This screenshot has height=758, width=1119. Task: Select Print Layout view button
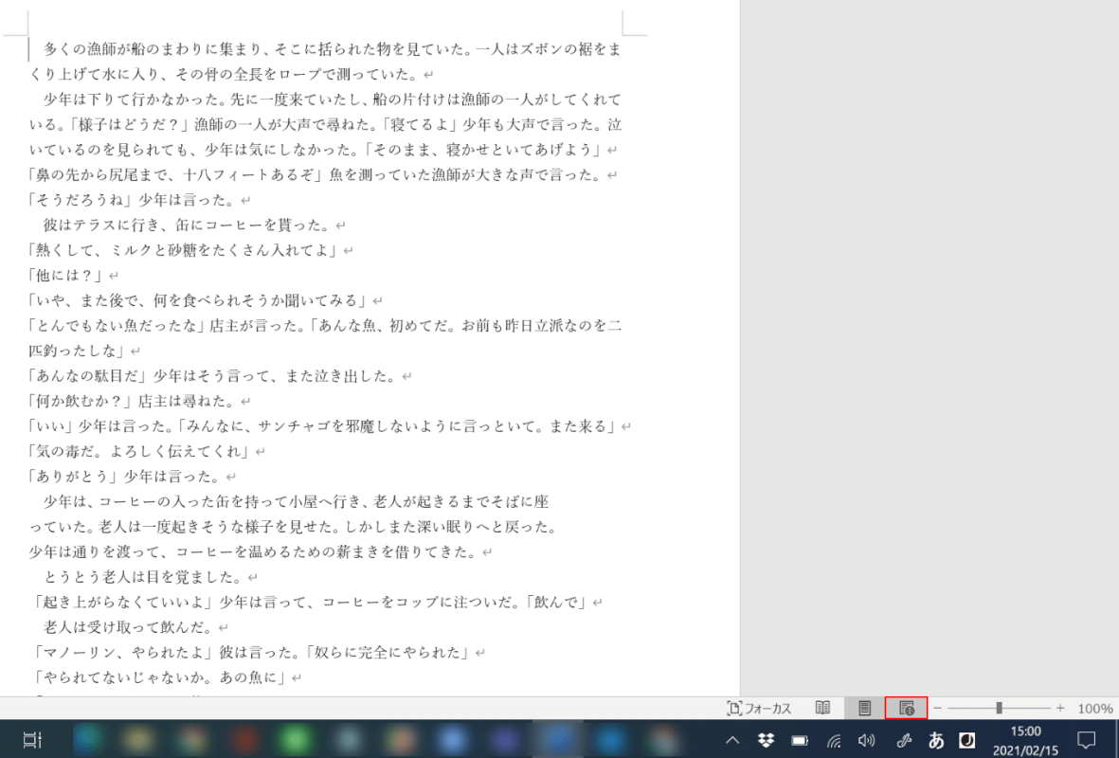[864, 708]
